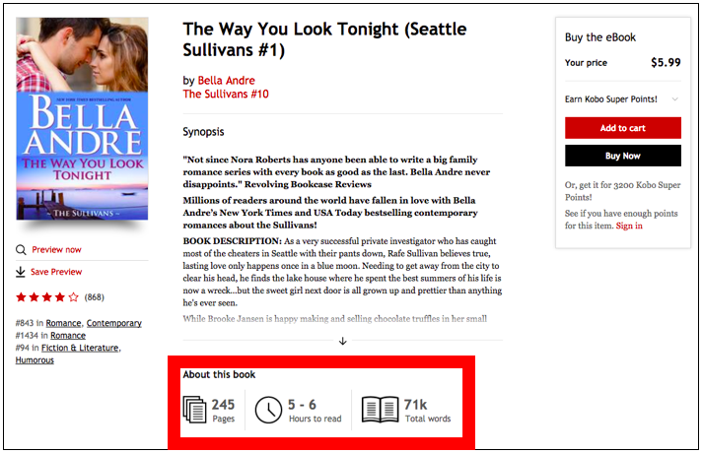Screen dimensions: 702x454
Task: Click the 868 ratings count
Action: point(95,296)
